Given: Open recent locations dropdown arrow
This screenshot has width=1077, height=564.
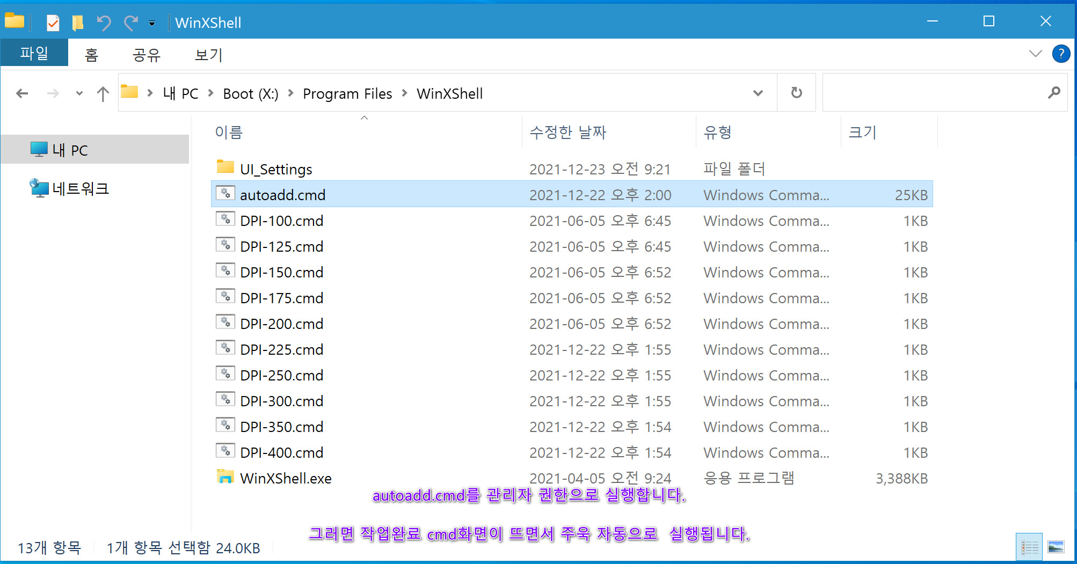Looking at the screenshot, I should click(79, 93).
